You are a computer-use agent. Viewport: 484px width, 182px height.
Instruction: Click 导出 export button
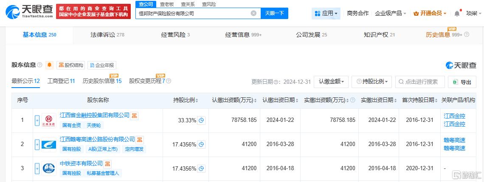(x=462, y=82)
